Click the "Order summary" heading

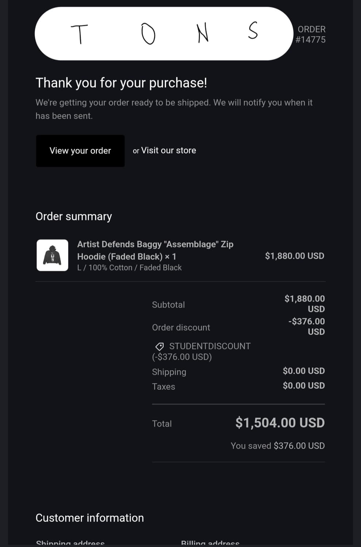tap(74, 217)
